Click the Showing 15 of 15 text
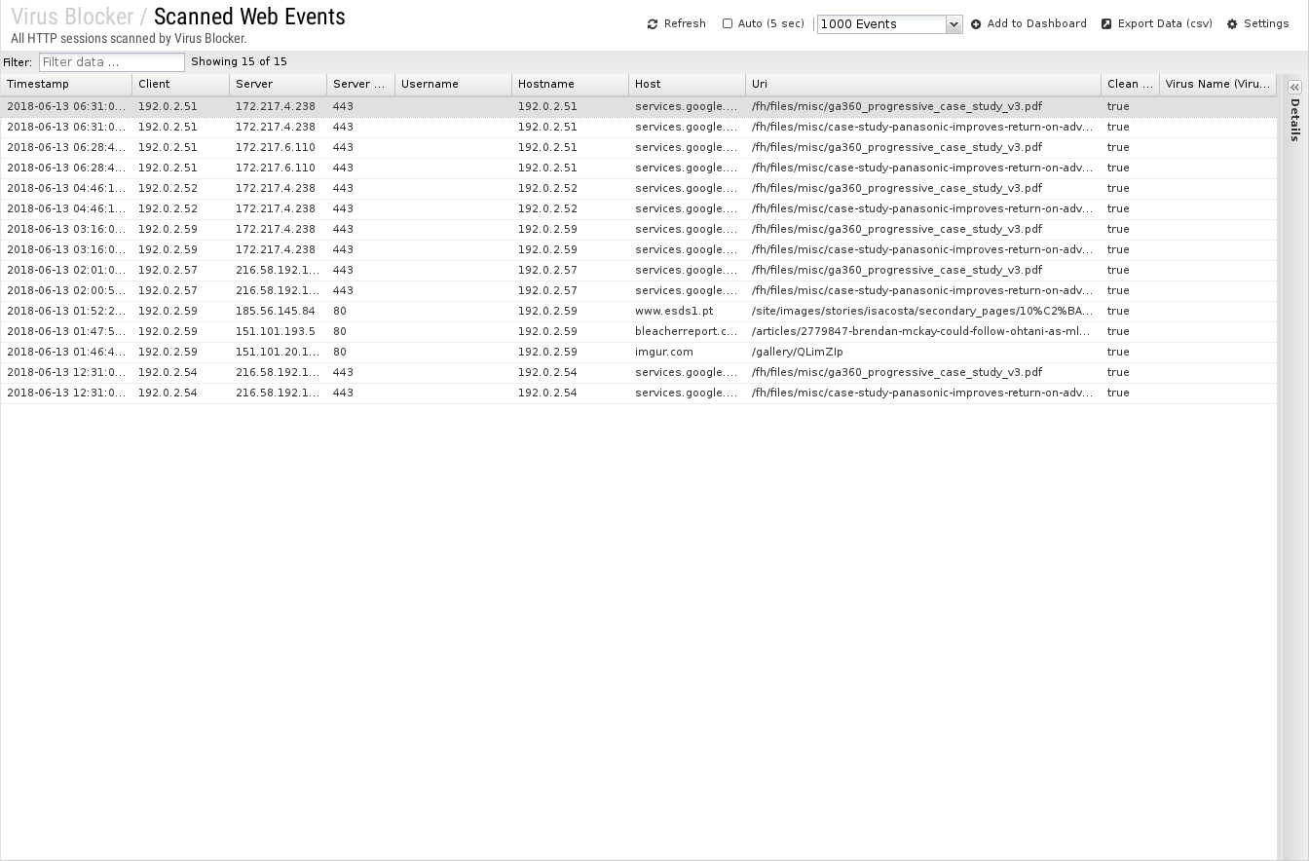This screenshot has width=1309, height=861. click(239, 61)
